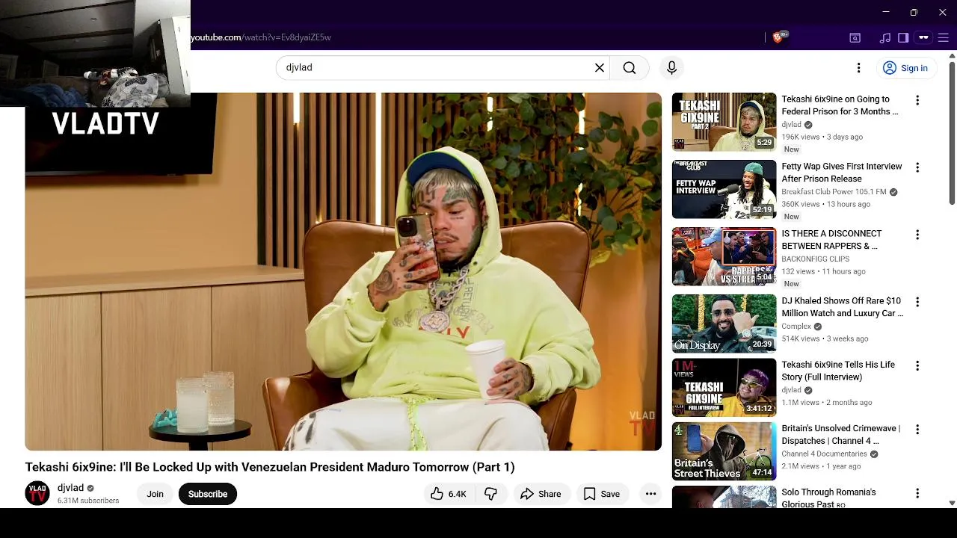Open YouTube settings three-dot menu beside Sign in
This screenshot has height=538, width=957.
click(858, 68)
